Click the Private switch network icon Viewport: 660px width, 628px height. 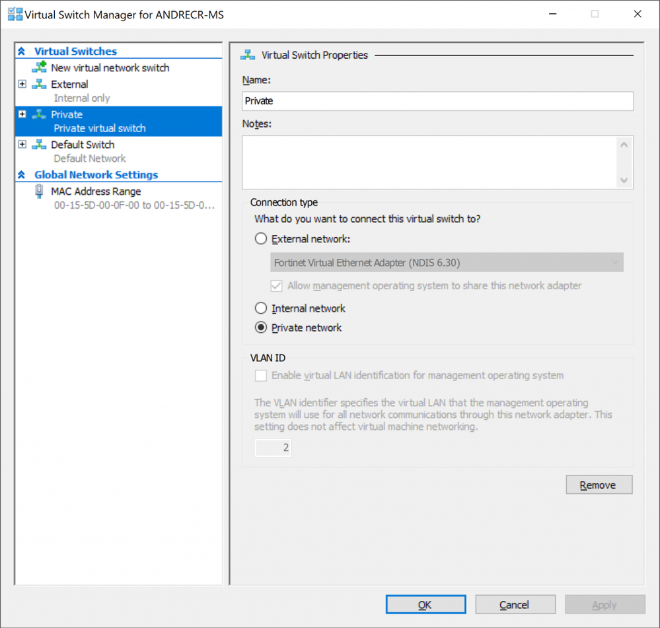[39, 114]
